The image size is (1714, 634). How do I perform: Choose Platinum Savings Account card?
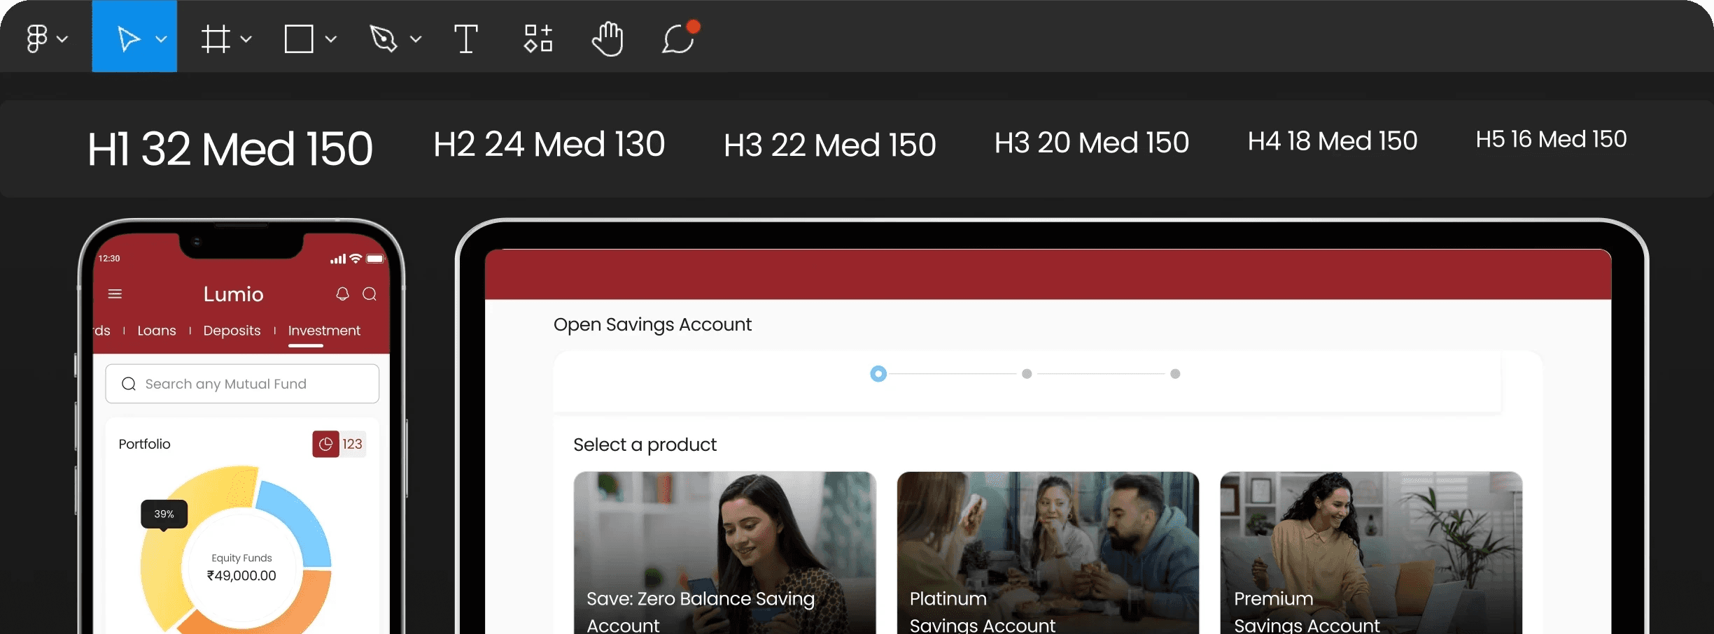tap(1048, 553)
